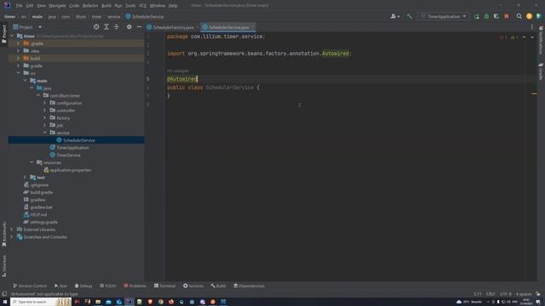The width and height of the screenshot is (545, 306).
Task: Open the TimerApplication run configuration dropdown
Action: click(444, 16)
